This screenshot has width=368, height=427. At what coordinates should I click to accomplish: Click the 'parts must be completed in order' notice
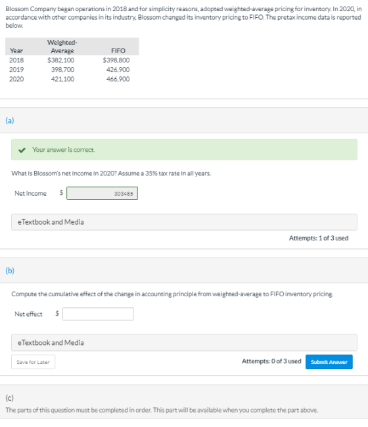162,410
